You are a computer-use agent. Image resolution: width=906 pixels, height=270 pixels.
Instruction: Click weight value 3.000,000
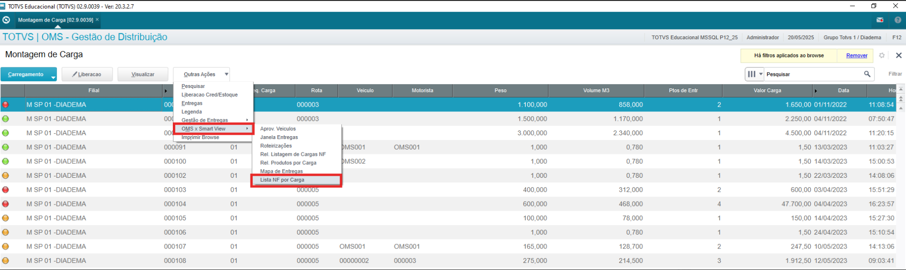pyautogui.click(x=532, y=133)
